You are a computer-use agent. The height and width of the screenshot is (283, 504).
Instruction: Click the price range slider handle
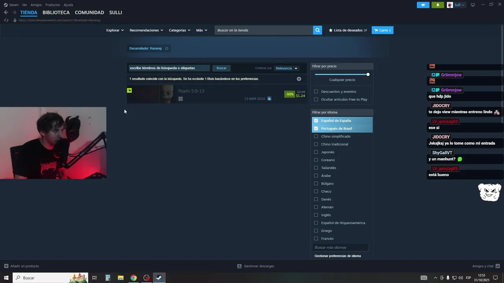[368, 74]
